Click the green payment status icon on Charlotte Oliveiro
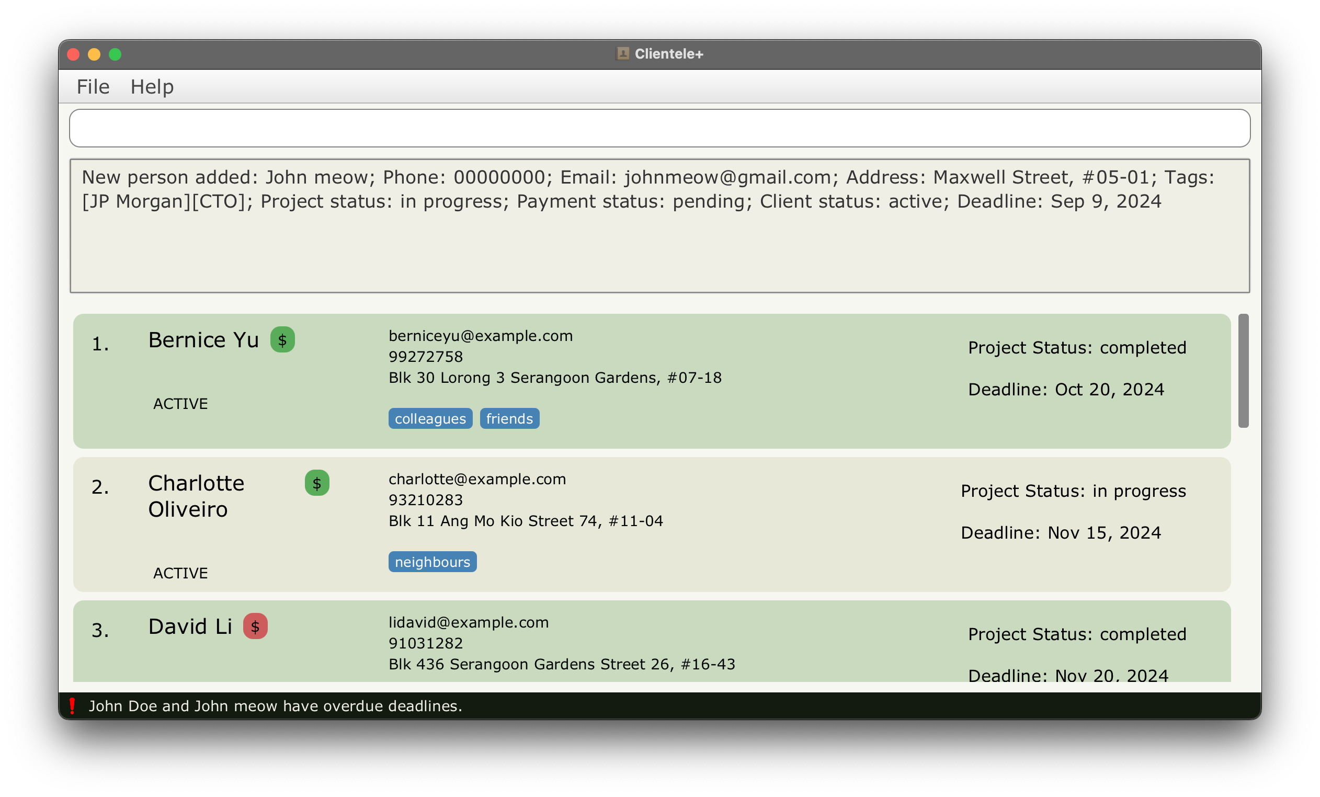The width and height of the screenshot is (1320, 797). click(x=317, y=484)
